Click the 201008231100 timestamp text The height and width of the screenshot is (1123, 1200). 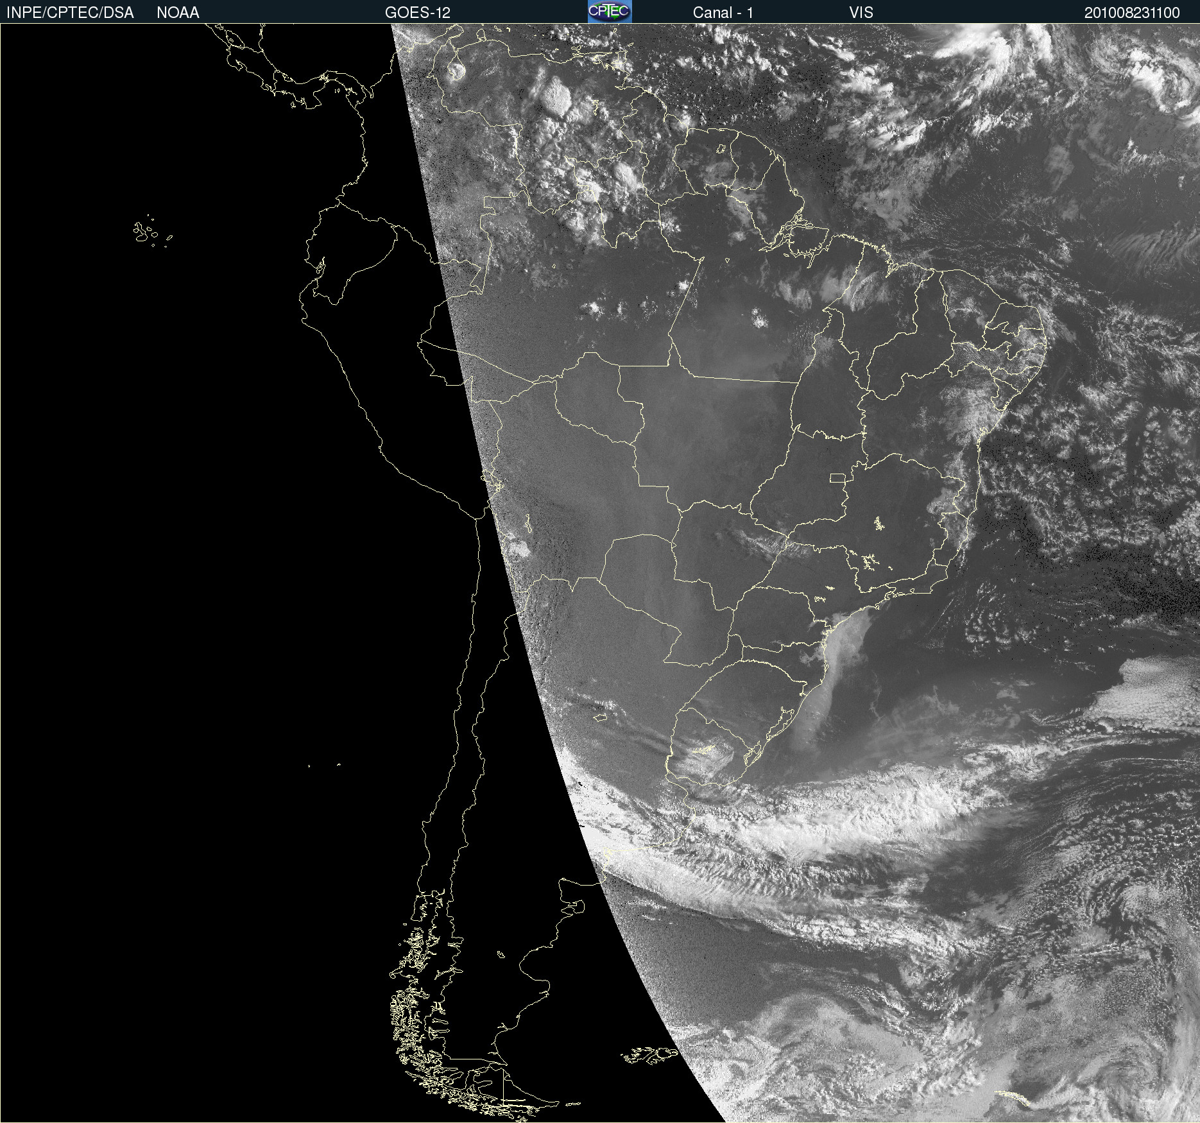pos(1132,13)
